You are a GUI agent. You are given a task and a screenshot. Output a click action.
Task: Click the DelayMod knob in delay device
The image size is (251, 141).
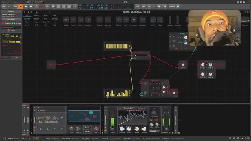point(55,118)
